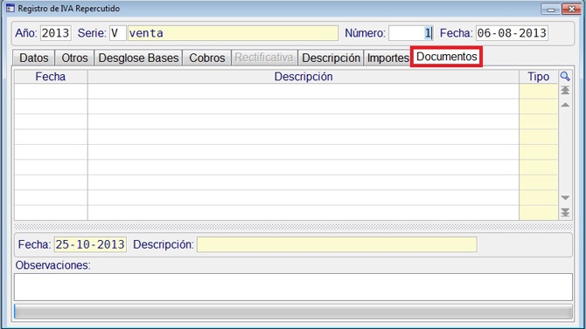Jump to last row with double-down arrow
Viewport: 586px width, 329px height.
[x=565, y=212]
